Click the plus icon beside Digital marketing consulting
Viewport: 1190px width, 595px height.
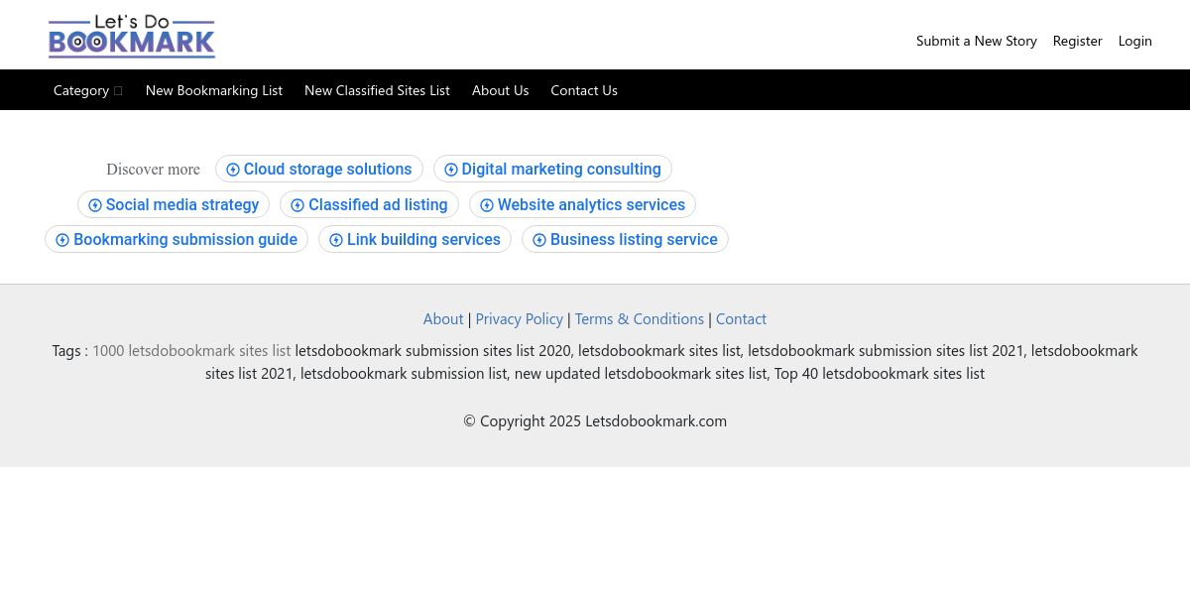451,170
